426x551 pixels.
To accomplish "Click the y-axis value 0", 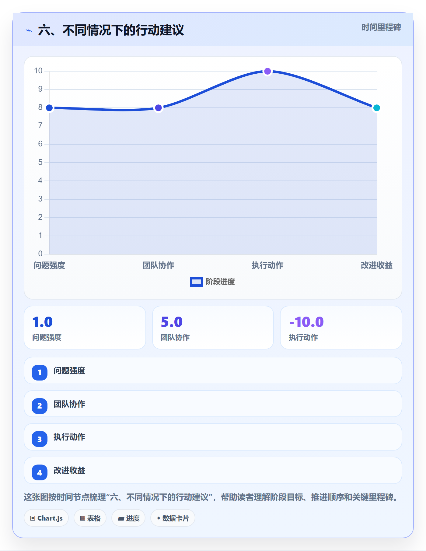I will (x=40, y=254).
